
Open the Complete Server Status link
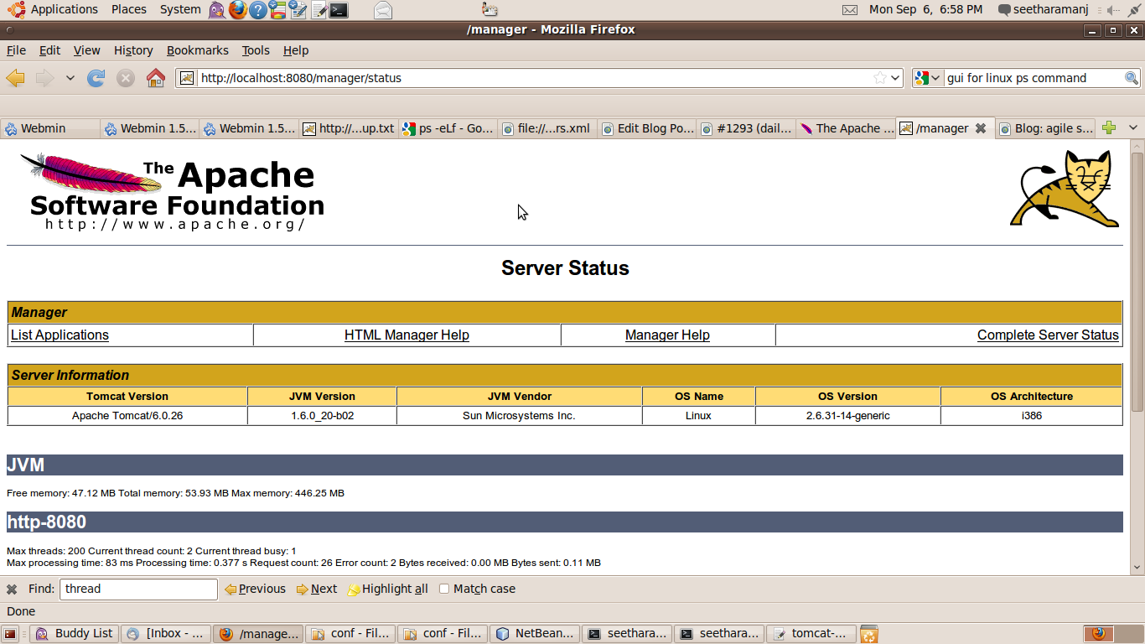pos(1048,335)
